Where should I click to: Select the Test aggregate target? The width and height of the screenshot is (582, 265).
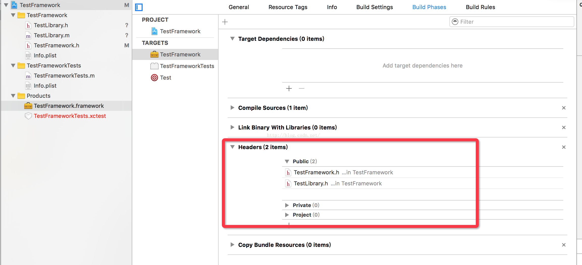tap(175, 78)
